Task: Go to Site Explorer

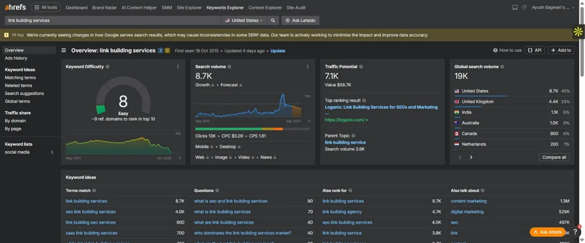Action: 189,8
